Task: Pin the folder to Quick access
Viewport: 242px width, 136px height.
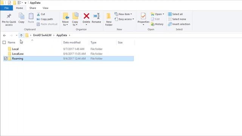Action: [9, 20]
